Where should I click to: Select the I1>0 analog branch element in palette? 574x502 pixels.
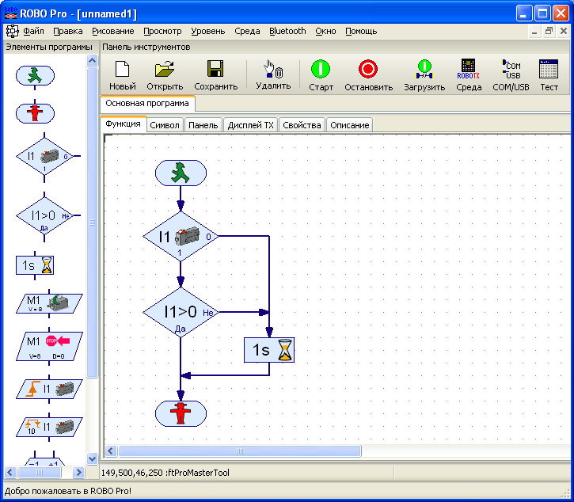(x=44, y=215)
